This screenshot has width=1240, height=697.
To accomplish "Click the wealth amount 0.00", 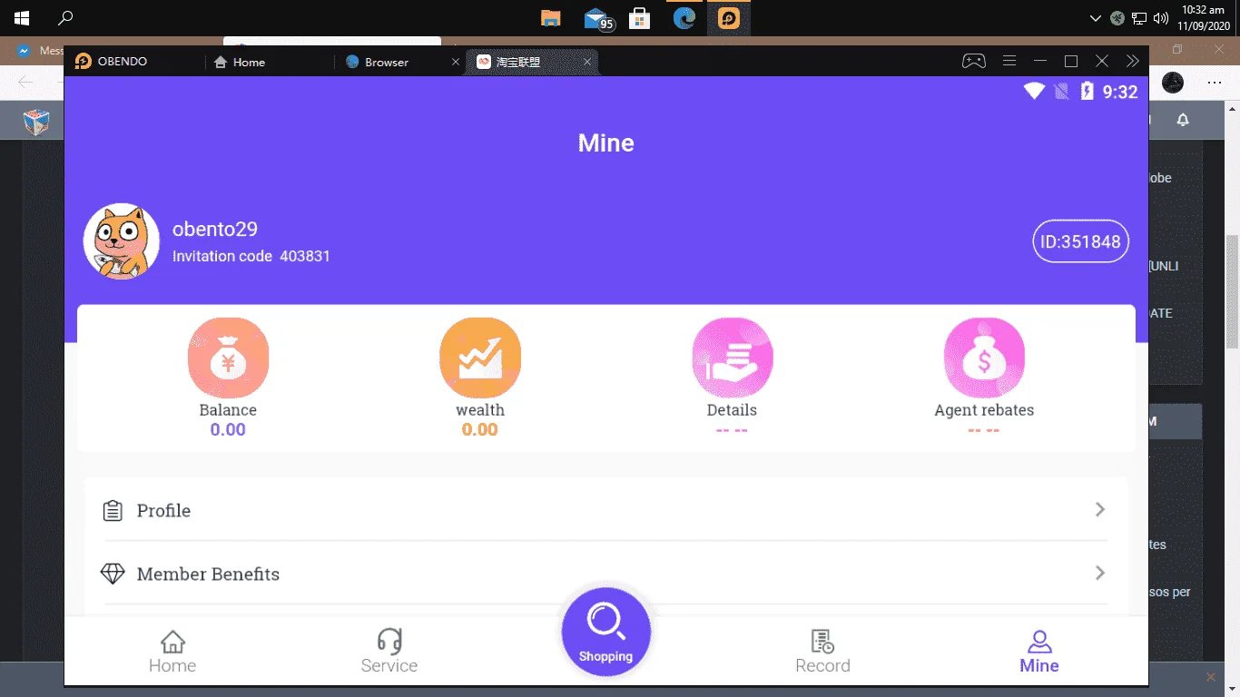I will pos(480,430).
